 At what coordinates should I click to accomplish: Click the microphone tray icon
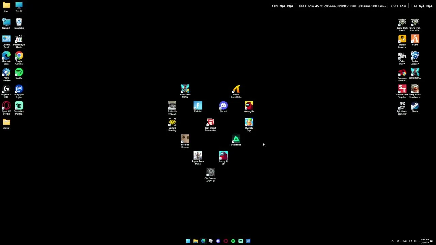(x=398, y=241)
